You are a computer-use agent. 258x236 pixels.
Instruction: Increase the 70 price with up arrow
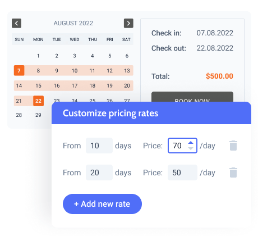click(x=191, y=143)
